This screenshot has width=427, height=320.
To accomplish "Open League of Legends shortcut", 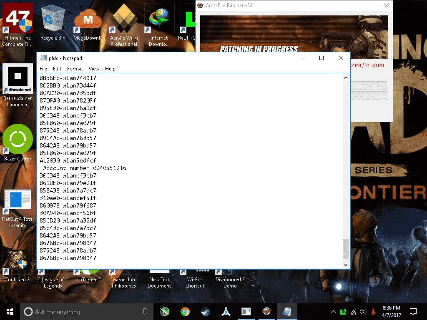I will tap(53, 279).
